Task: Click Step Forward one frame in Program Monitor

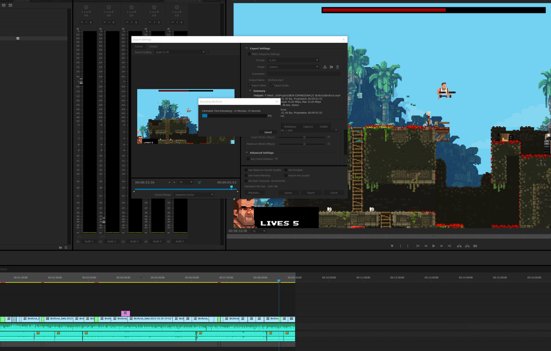Action: [441, 246]
